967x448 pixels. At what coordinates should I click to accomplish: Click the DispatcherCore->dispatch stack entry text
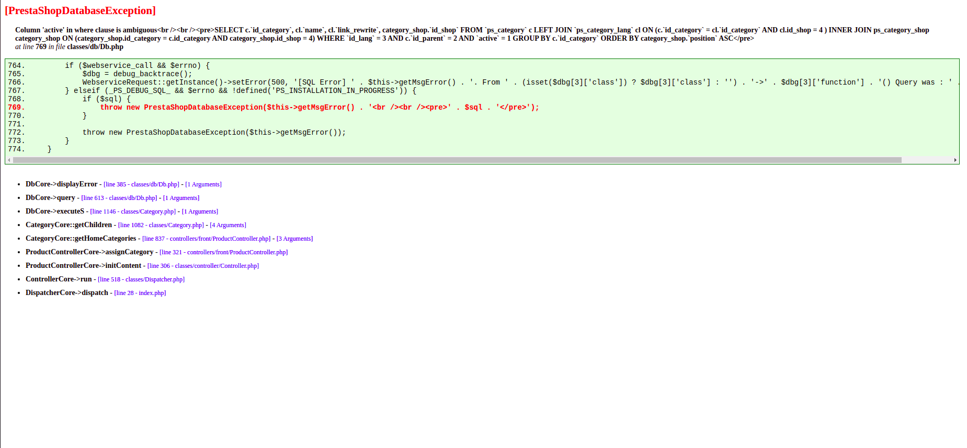tap(67, 292)
